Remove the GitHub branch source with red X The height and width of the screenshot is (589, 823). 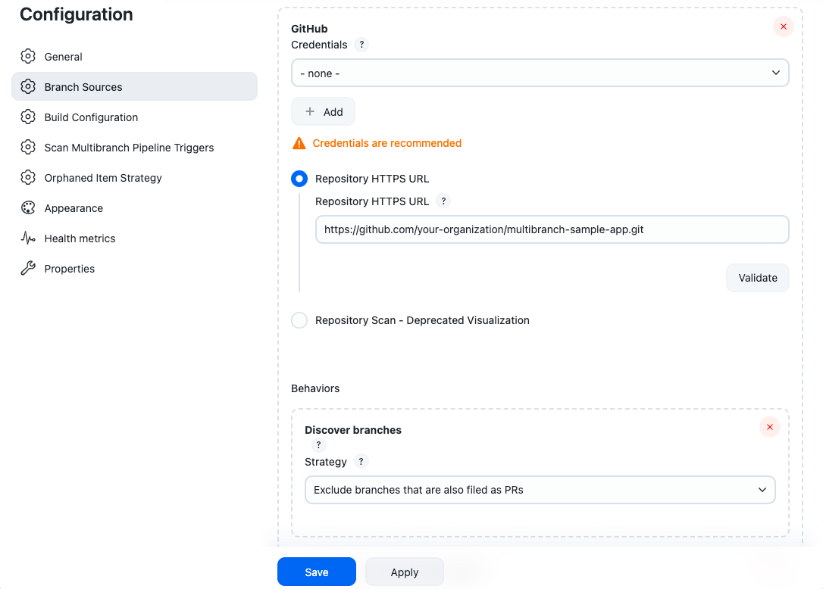coord(783,26)
